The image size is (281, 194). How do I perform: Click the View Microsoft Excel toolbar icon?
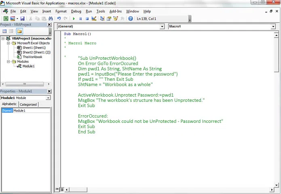pos(6,19)
